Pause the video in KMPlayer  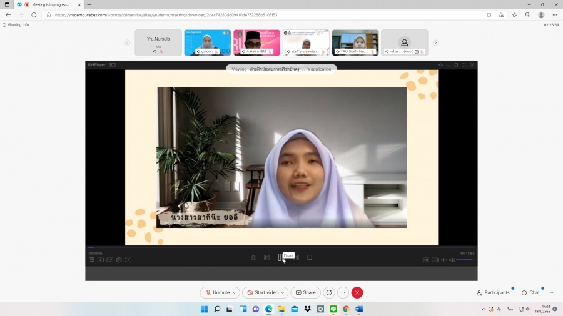click(x=280, y=257)
